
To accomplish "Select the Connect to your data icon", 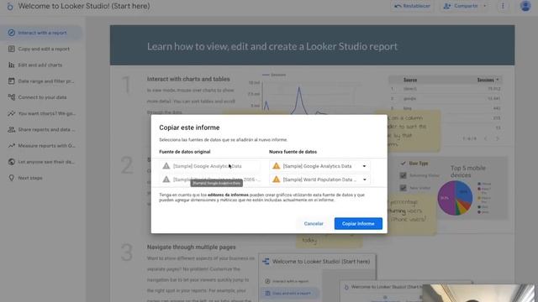I will tap(11, 97).
